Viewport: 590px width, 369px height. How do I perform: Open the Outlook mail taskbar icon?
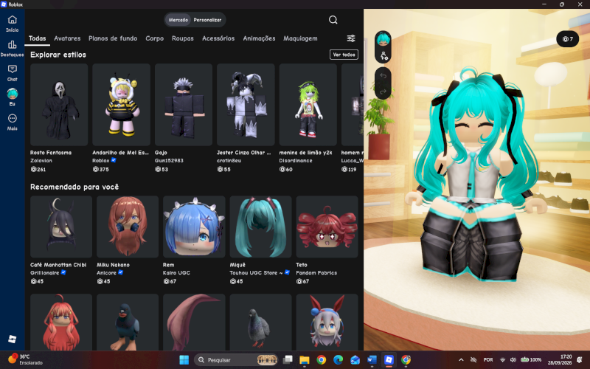point(355,360)
